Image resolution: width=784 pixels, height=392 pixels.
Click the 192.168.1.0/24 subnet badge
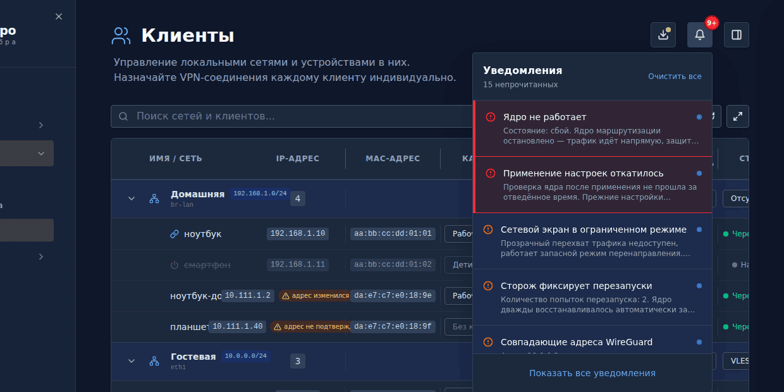[260, 193]
